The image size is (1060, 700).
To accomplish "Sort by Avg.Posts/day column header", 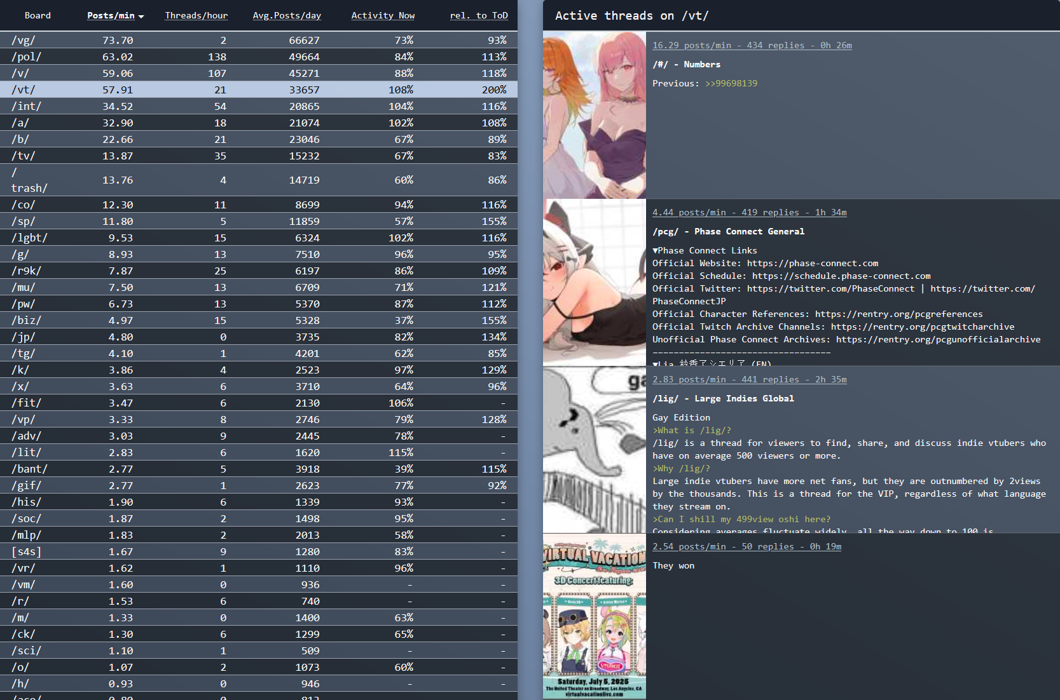I will pyautogui.click(x=286, y=15).
